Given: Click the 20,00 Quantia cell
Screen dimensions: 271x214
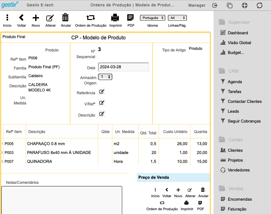Looking at the screenshot, I should (202, 152).
